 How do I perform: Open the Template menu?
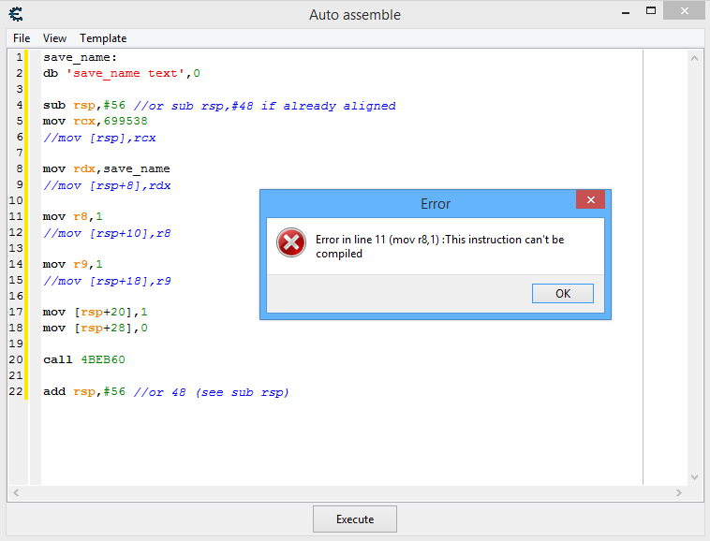click(x=103, y=38)
